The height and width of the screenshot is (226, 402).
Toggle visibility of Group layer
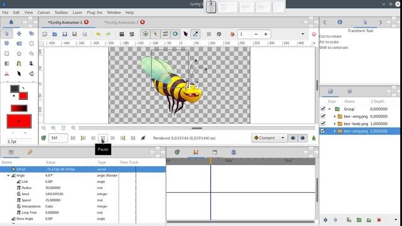coord(323,109)
